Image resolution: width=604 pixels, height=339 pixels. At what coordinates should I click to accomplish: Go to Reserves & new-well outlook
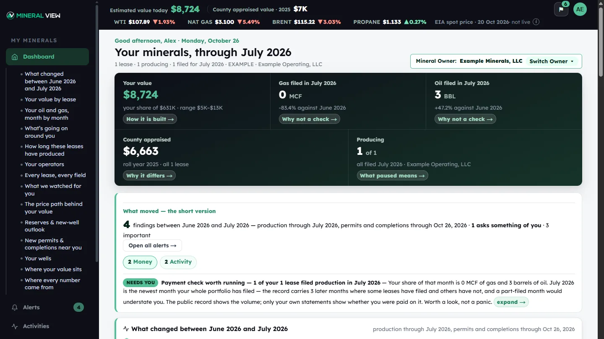pos(52,226)
